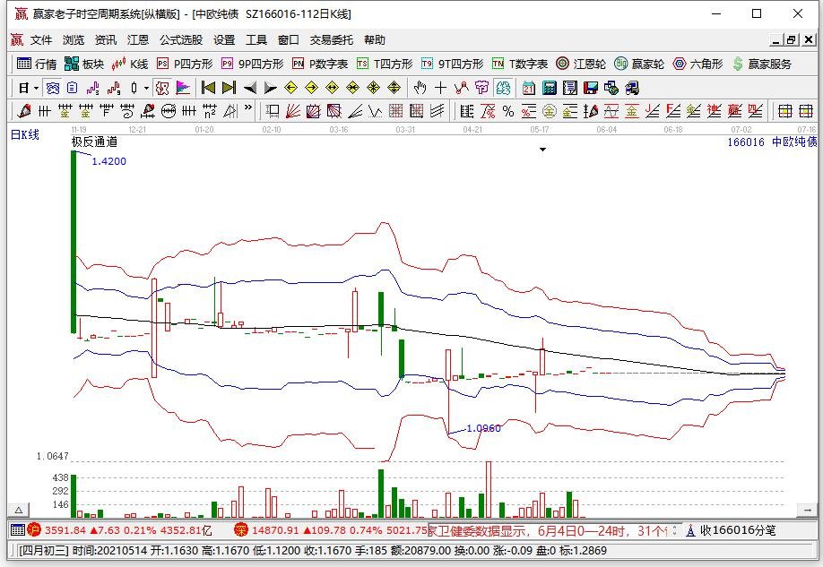Select the n² ruler tool
This screenshot has width=823, height=567.
[210, 111]
